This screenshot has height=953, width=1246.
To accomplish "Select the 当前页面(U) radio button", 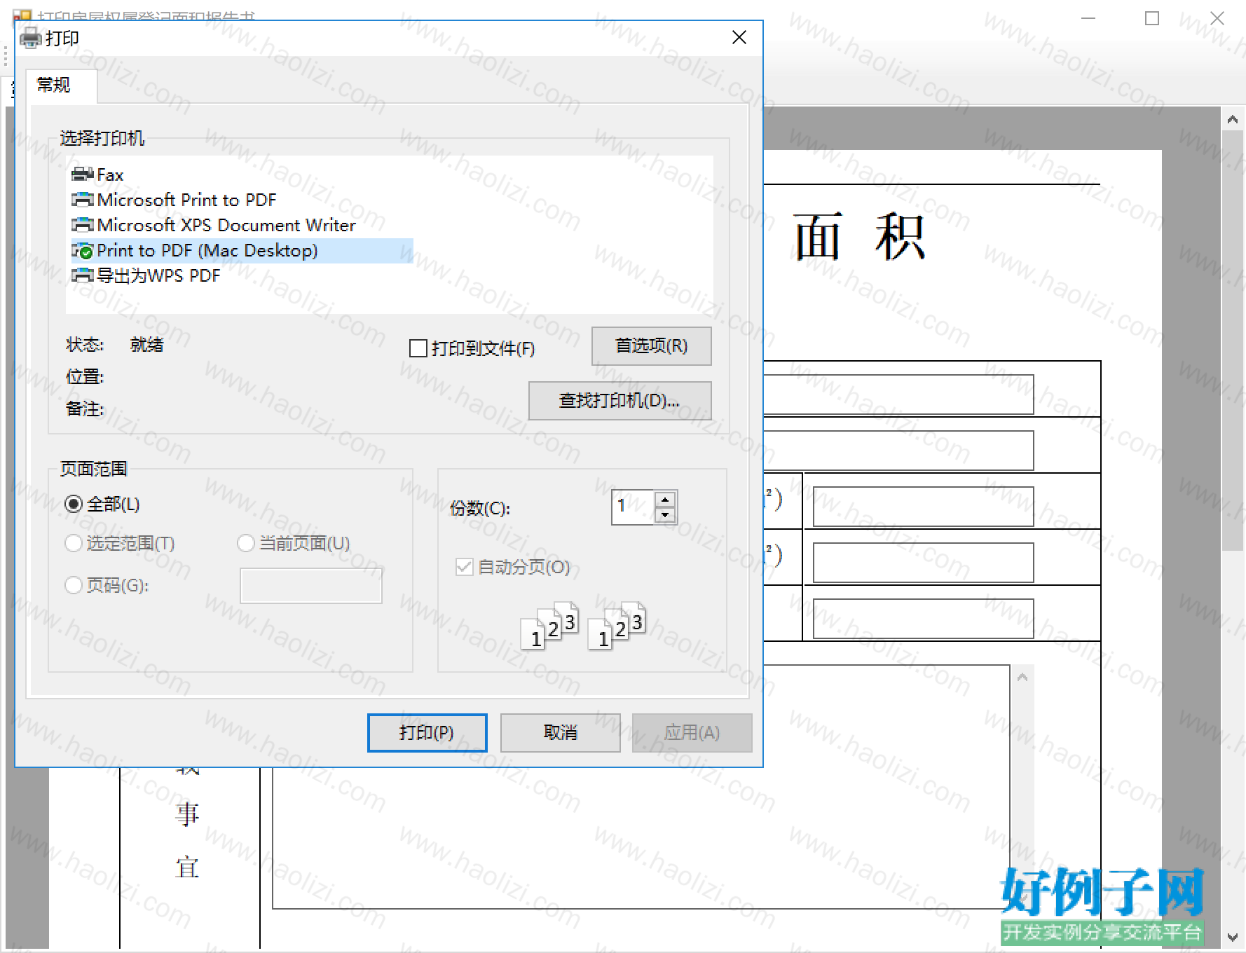I will [246, 543].
